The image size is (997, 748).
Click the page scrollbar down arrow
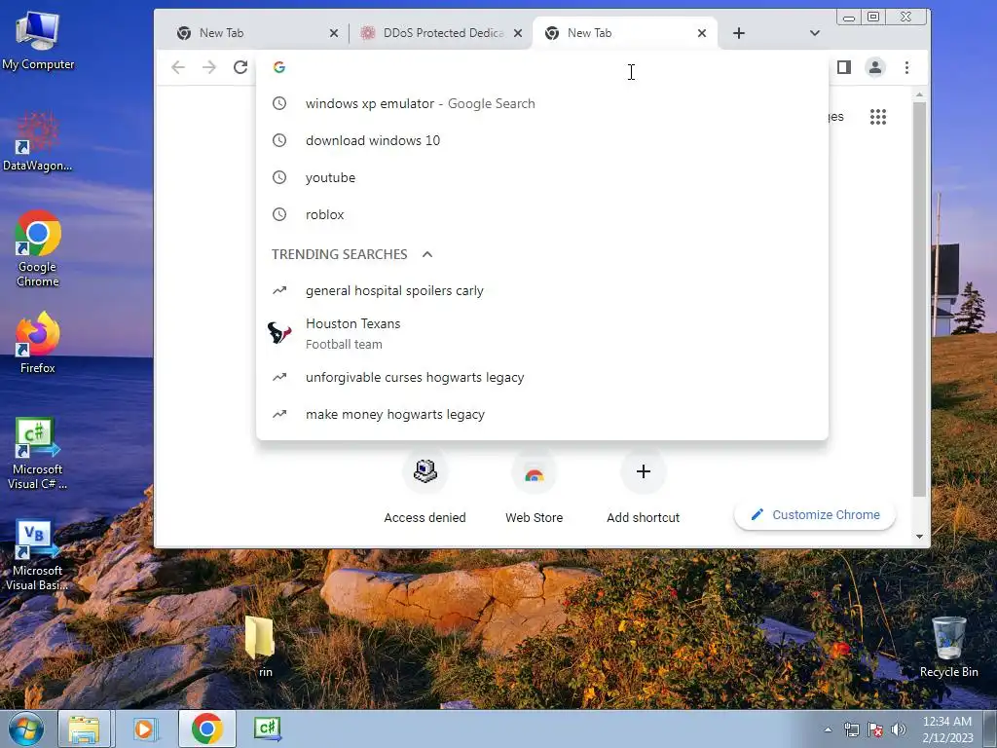coord(919,537)
